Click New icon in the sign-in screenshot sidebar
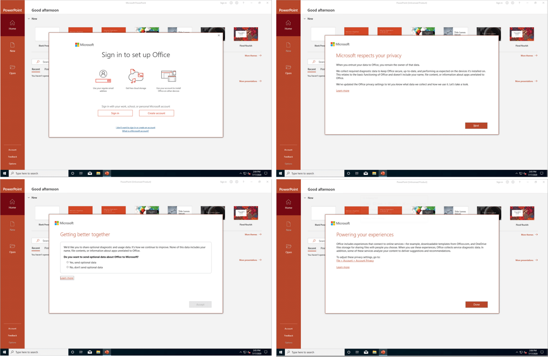The height and width of the screenshot is (357, 548). tap(12, 45)
